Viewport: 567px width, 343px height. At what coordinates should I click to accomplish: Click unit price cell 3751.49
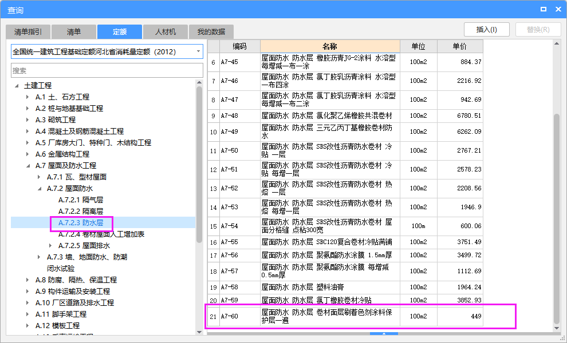tap(460, 242)
